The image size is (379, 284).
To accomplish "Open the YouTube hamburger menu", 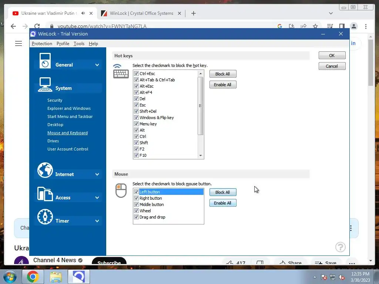I will [19, 44].
